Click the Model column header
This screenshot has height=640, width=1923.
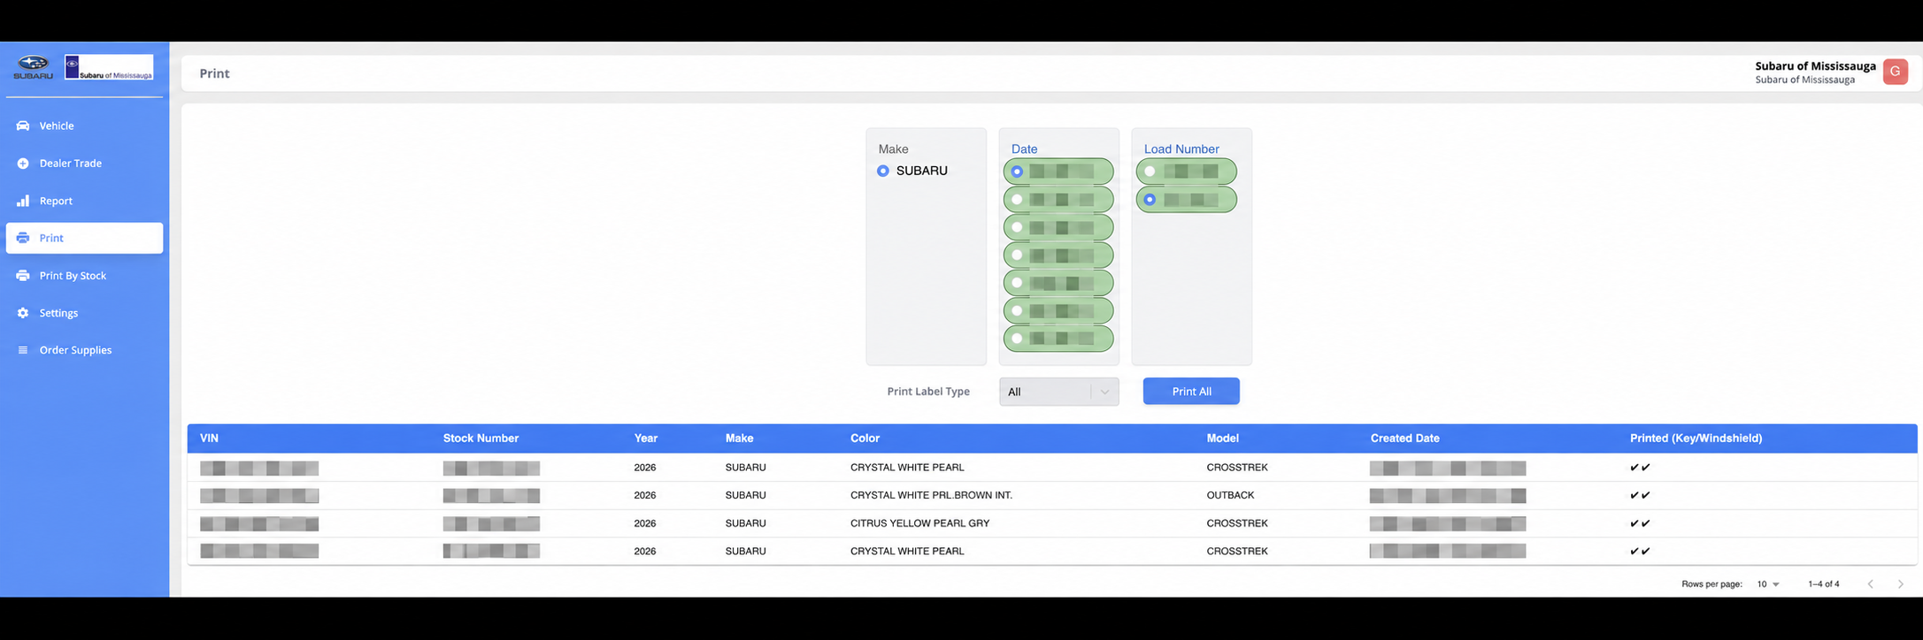coord(1222,438)
